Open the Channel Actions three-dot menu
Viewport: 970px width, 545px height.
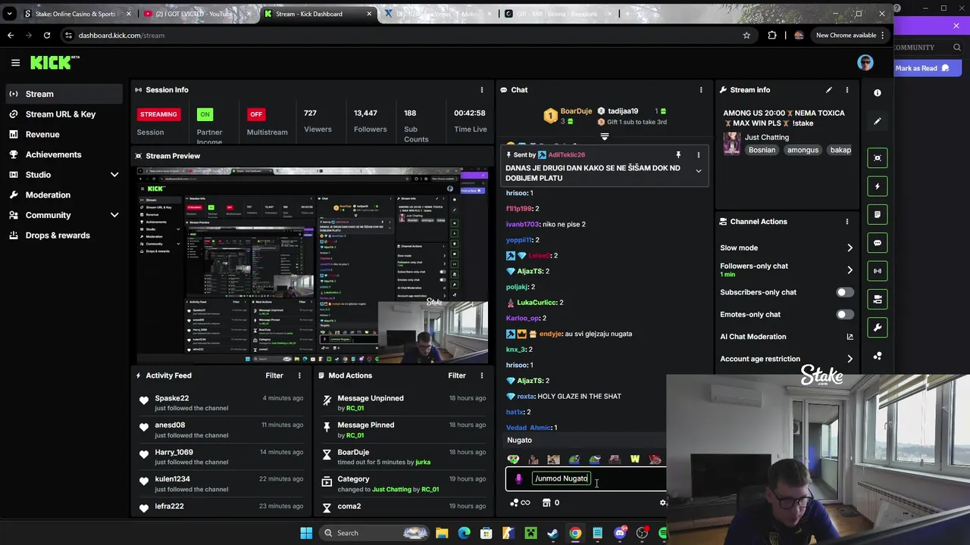[x=847, y=222]
